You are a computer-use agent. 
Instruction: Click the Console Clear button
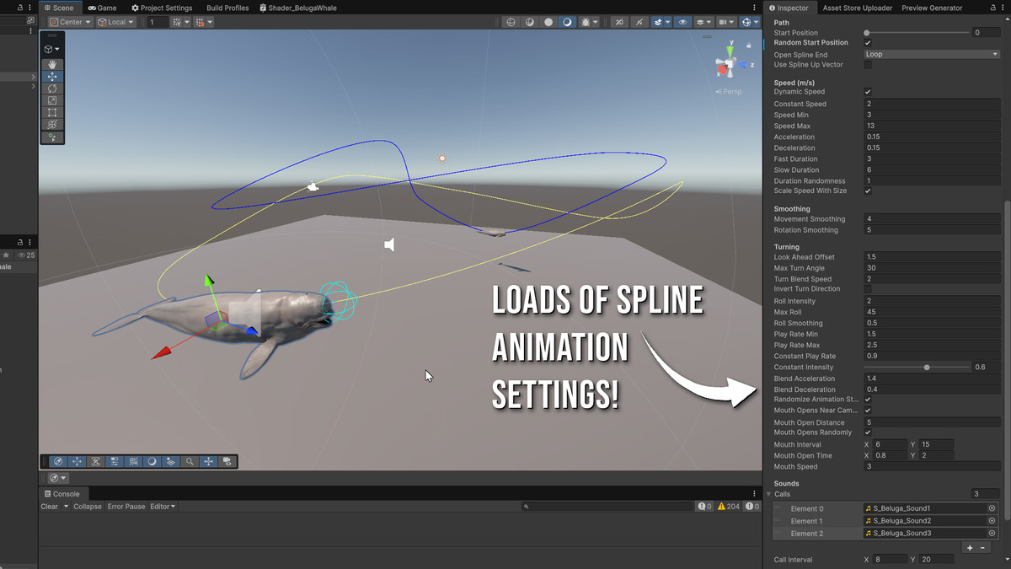coord(50,507)
